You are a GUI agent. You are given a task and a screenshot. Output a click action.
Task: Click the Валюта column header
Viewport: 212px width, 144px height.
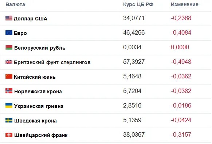[x=15, y=5]
